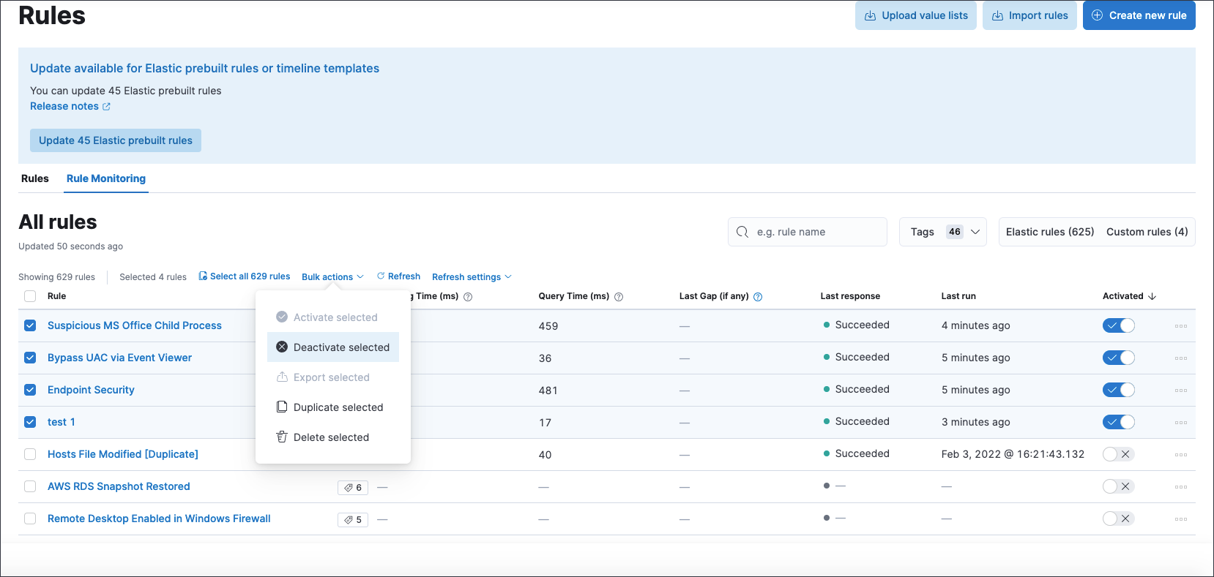Click the Last Gap info icon
Viewport: 1214px width, 577px height.
tap(758, 297)
